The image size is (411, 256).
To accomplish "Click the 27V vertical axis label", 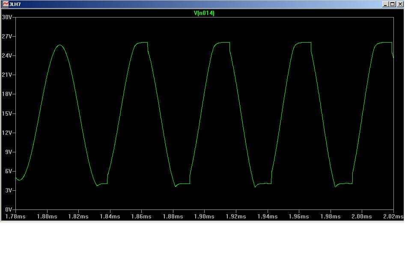I will coord(7,36).
